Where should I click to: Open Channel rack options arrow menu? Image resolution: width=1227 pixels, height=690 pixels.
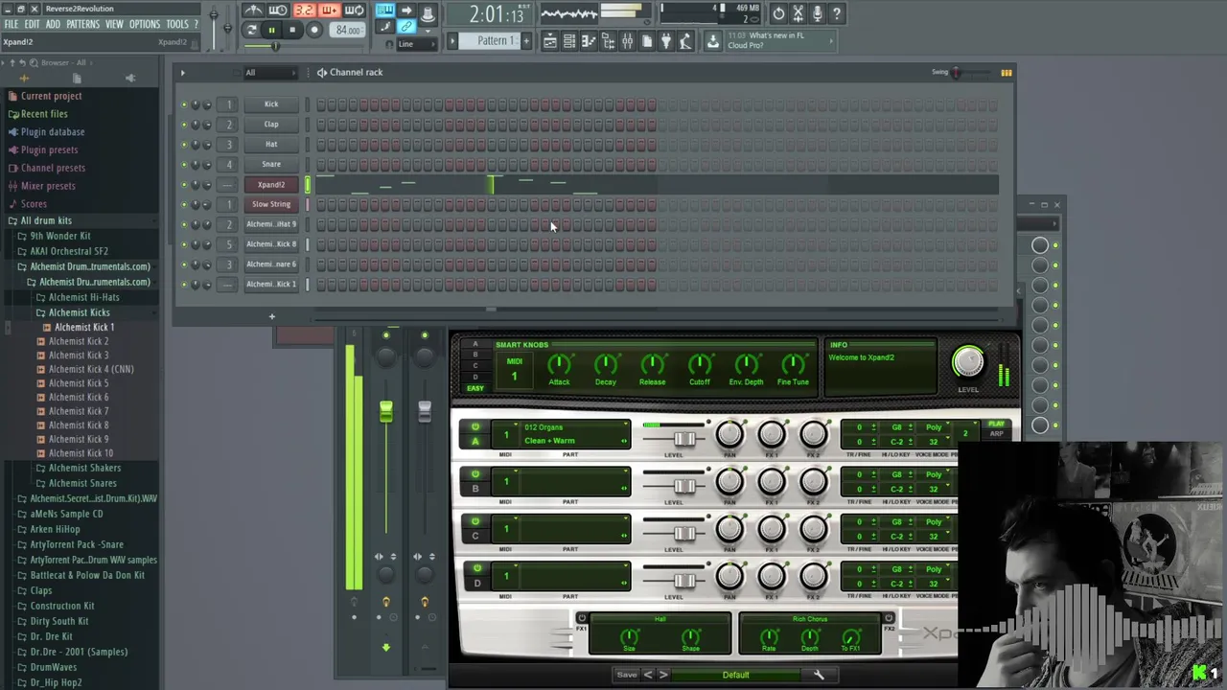(x=182, y=73)
